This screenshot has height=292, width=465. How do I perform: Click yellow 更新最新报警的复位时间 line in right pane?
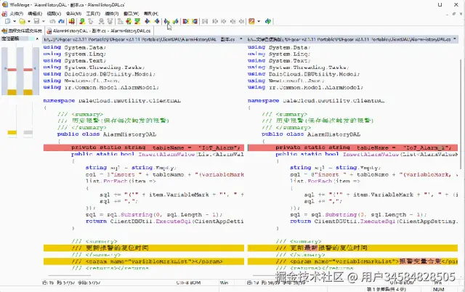[352, 248]
